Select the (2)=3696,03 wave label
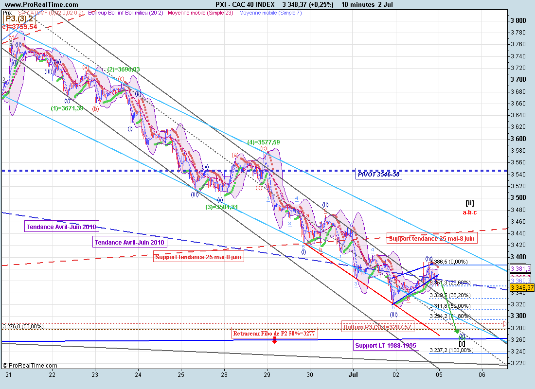Viewport: 535px width, 389px height. pyautogui.click(x=124, y=69)
